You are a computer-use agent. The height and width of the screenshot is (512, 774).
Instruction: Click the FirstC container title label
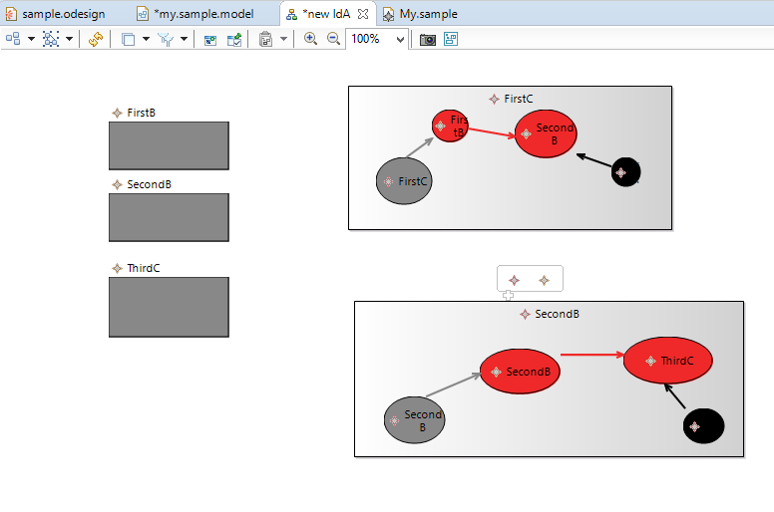tap(519, 99)
